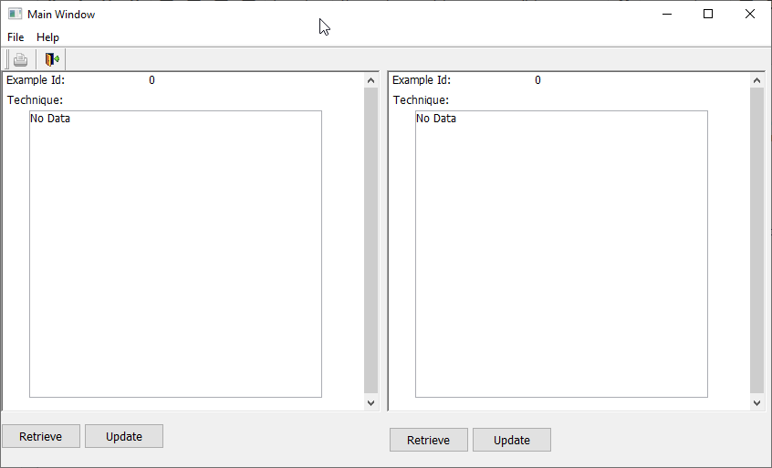Maximize the Main Window
The image size is (772, 468).
tap(708, 14)
